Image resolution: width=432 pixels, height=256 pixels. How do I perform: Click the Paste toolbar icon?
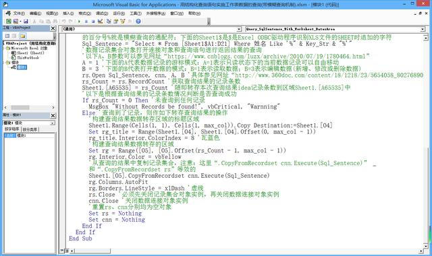(48, 21)
